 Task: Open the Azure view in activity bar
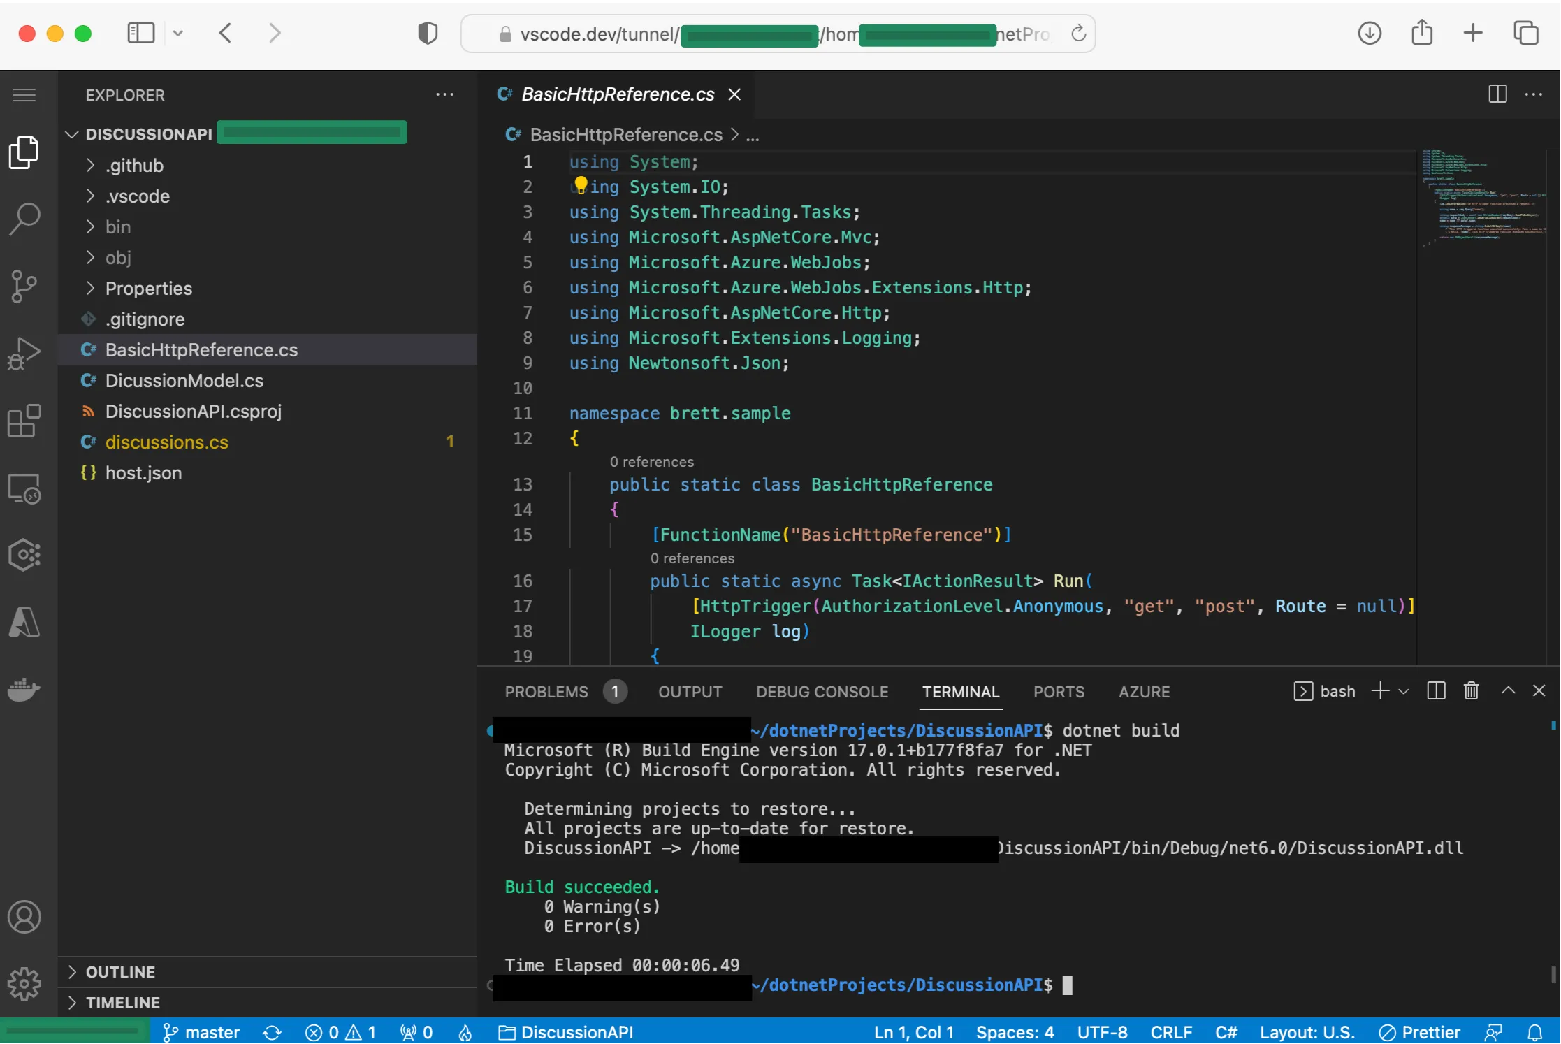24,622
